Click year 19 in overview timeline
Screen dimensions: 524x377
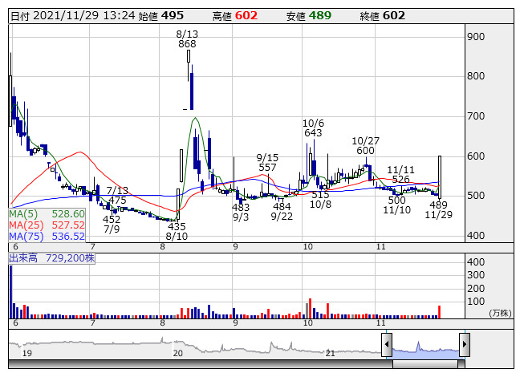click(x=26, y=353)
